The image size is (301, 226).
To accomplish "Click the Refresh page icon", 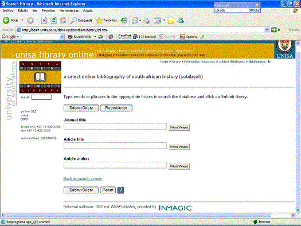I will (x=53, y=20).
